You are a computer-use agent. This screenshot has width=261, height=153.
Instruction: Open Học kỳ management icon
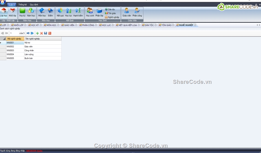coord(22,12)
